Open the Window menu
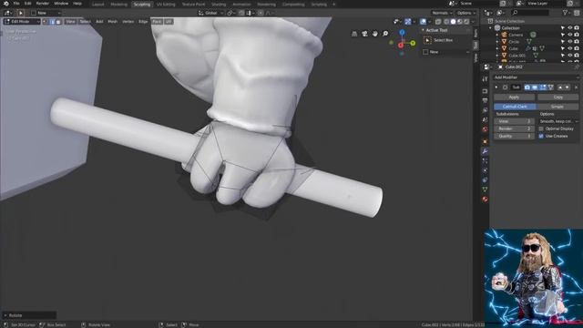 coord(61,4)
